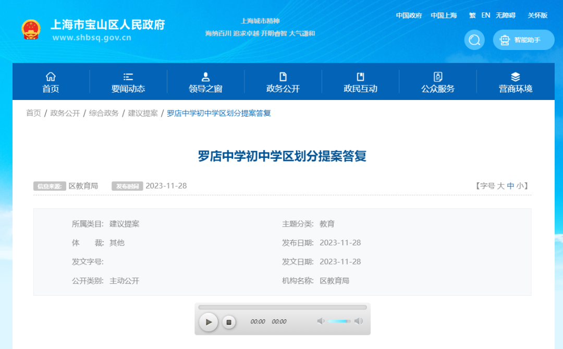Click breadcrumb 罗店中学初中学区划分提案答复

(218, 114)
